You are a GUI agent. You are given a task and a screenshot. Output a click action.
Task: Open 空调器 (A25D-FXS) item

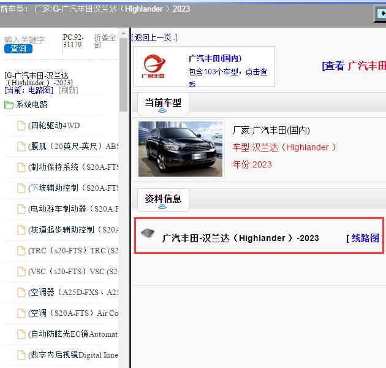point(73,293)
